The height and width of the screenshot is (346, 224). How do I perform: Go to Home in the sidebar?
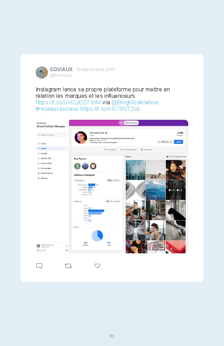click(x=42, y=143)
